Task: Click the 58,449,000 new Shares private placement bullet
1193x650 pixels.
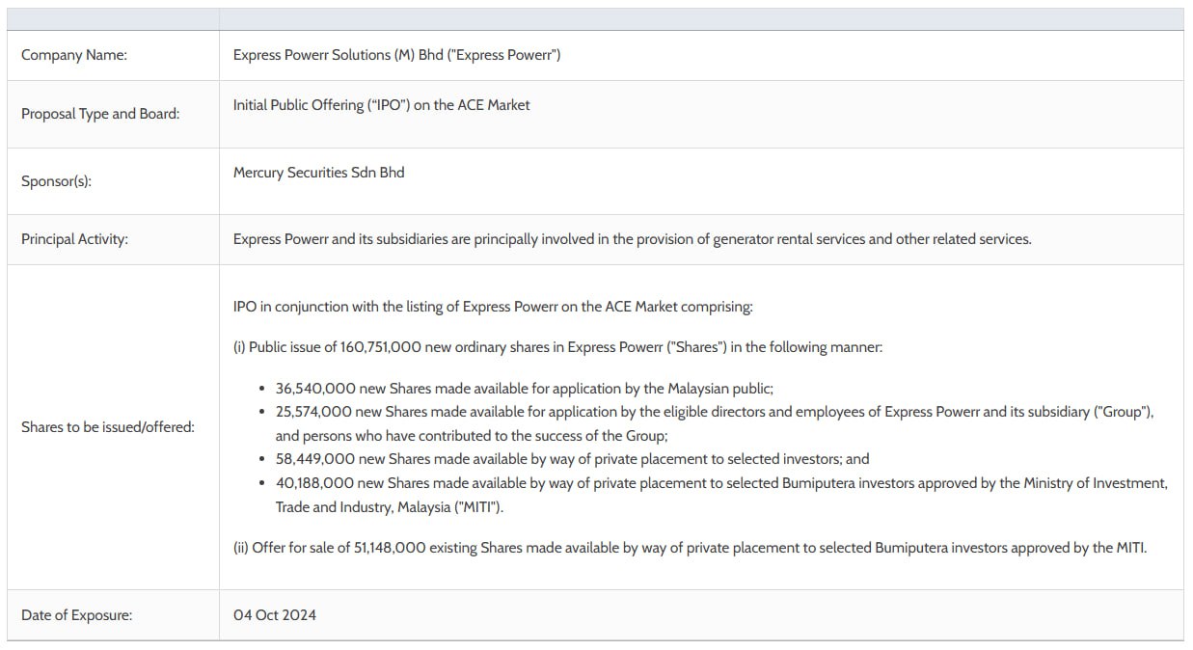Action: click(572, 459)
